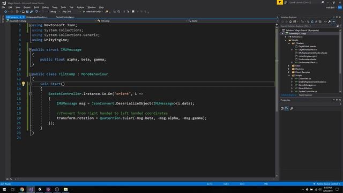Collapse the TiltComp class outline

[x=30, y=75]
